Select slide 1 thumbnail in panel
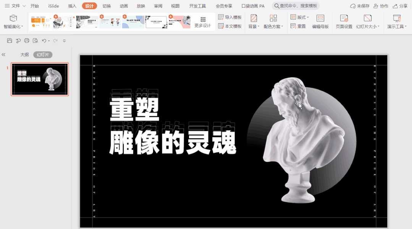 tap(40, 79)
